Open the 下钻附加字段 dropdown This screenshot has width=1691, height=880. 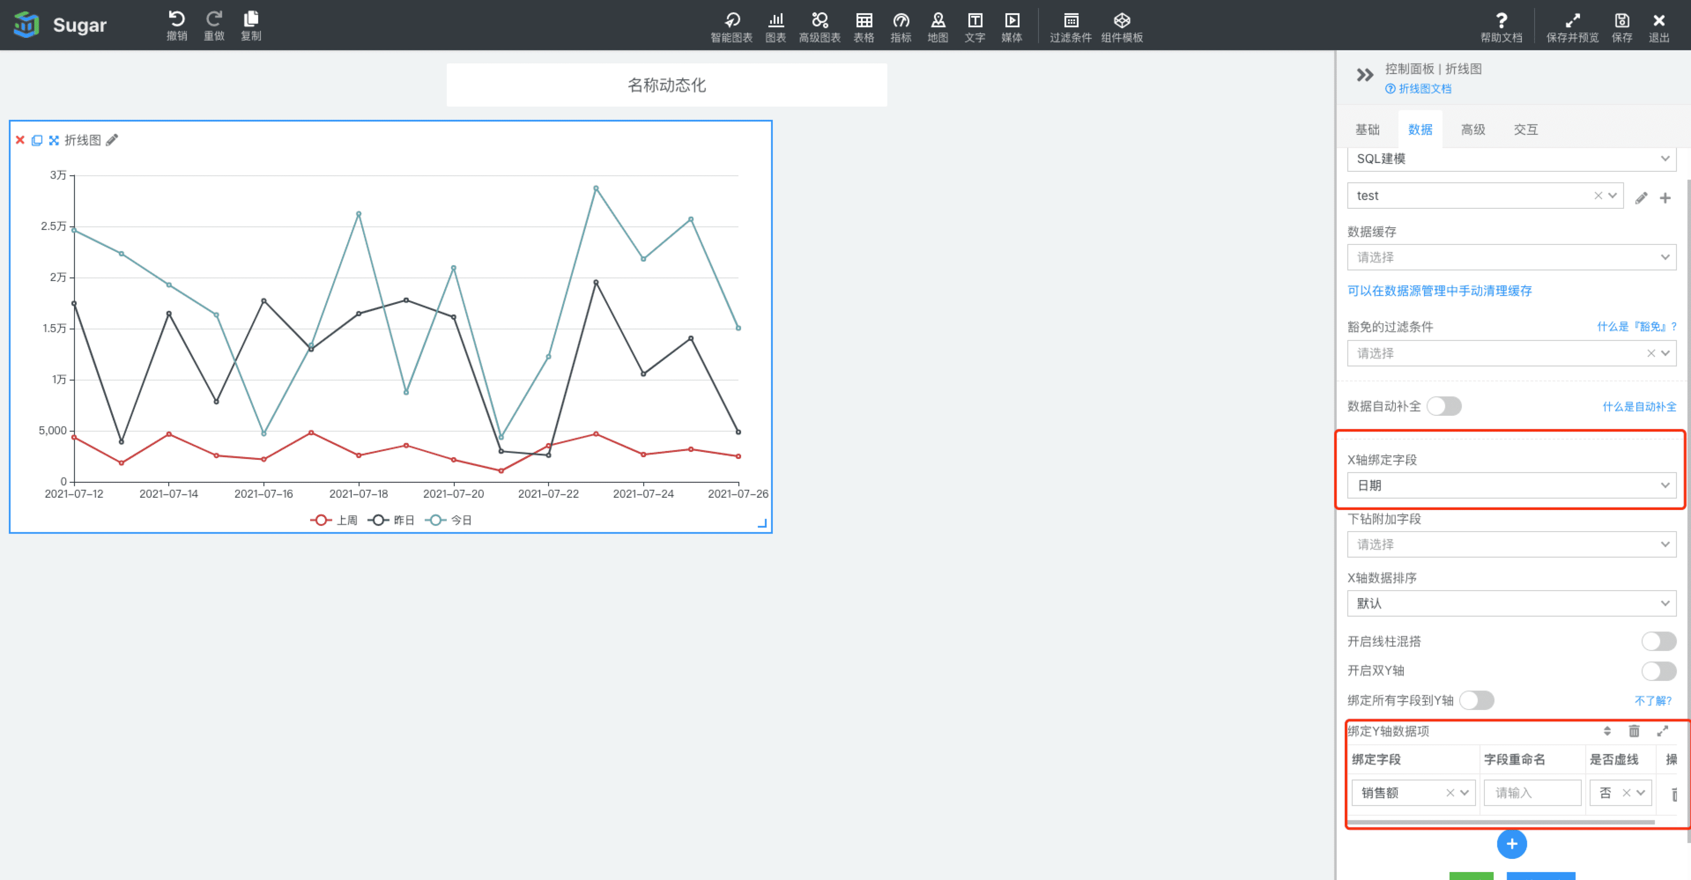1511,545
